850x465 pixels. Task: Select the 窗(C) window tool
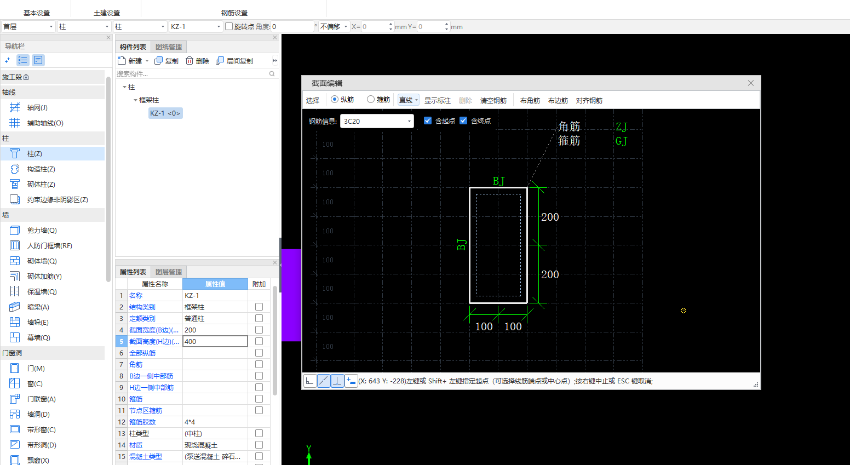click(x=35, y=384)
